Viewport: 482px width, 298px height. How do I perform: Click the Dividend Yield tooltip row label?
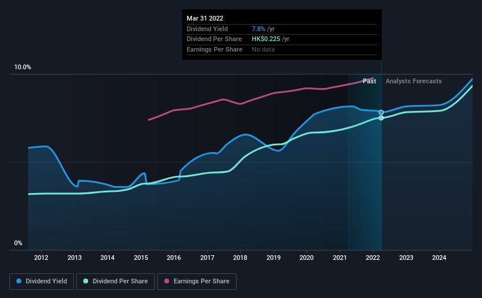pyautogui.click(x=207, y=29)
